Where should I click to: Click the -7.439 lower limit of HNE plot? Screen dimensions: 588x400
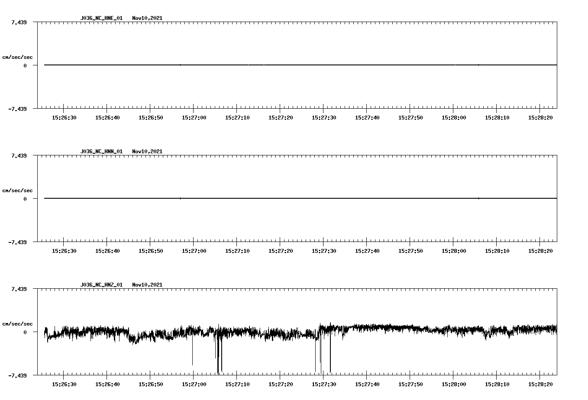tap(17, 109)
